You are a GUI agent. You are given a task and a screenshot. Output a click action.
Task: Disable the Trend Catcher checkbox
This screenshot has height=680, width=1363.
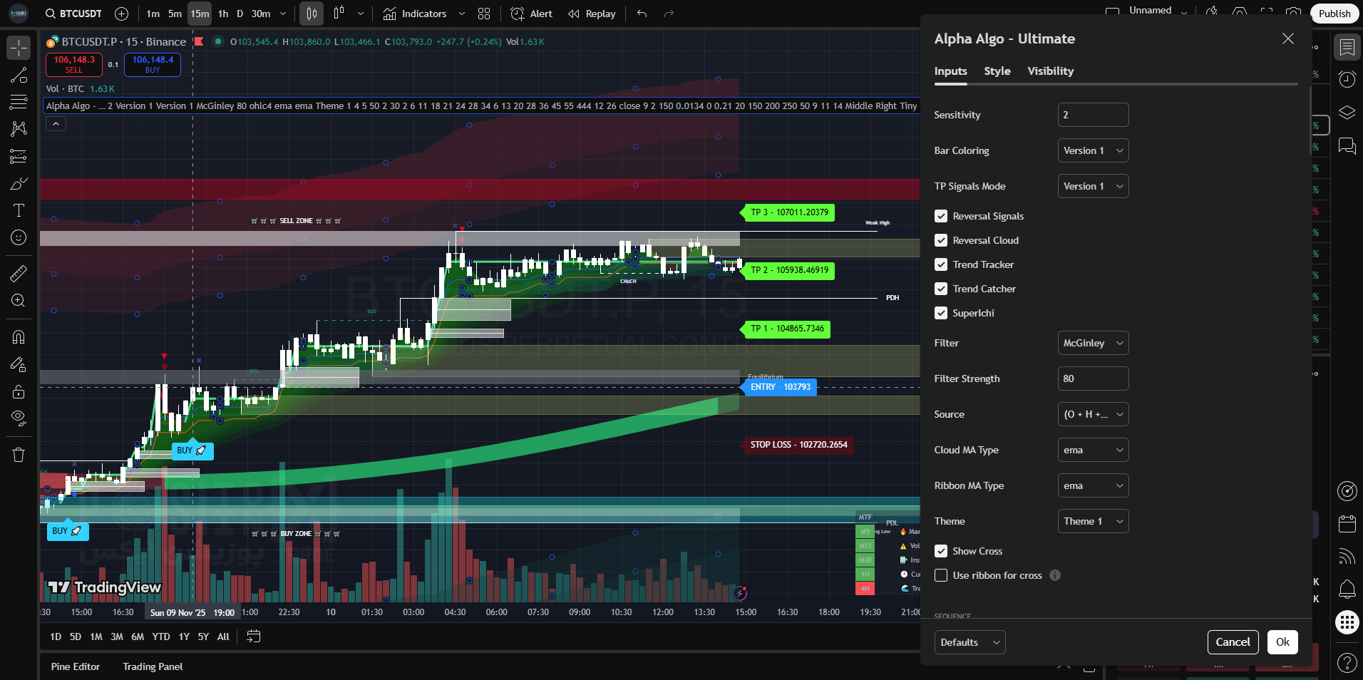point(941,289)
